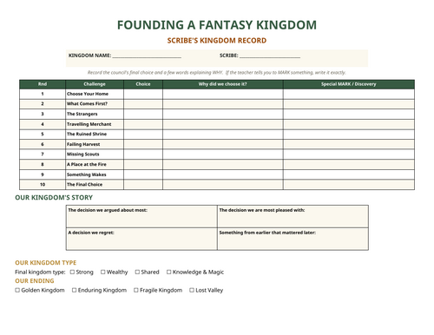
Task: Select 'Special MARK / Discovery' header
Action: tap(349, 84)
